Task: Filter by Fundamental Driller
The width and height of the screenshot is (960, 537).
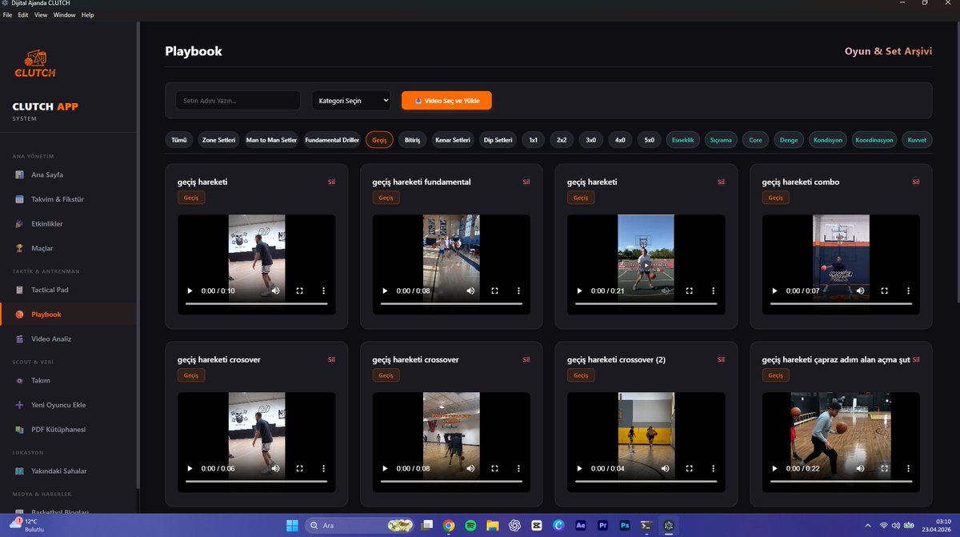Action: click(x=332, y=140)
